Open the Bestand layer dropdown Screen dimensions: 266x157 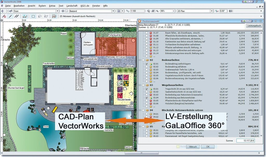click(x=113, y=11)
